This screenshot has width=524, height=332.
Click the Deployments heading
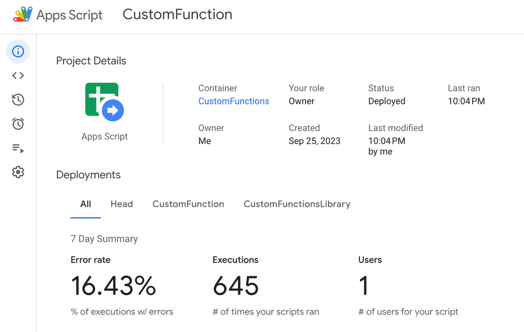click(x=88, y=175)
